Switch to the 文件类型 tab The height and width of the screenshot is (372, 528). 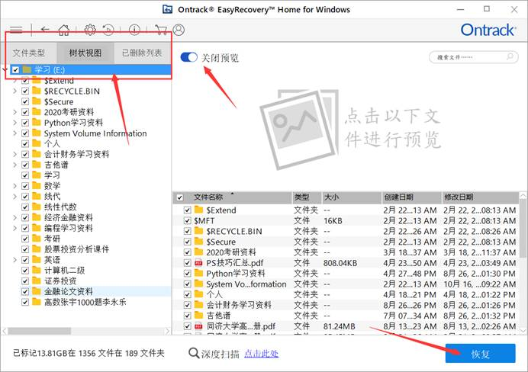[29, 53]
